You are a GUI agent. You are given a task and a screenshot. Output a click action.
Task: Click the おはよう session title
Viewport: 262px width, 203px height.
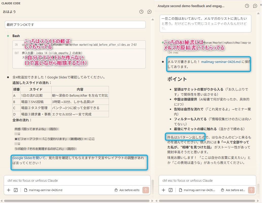coord(9,12)
